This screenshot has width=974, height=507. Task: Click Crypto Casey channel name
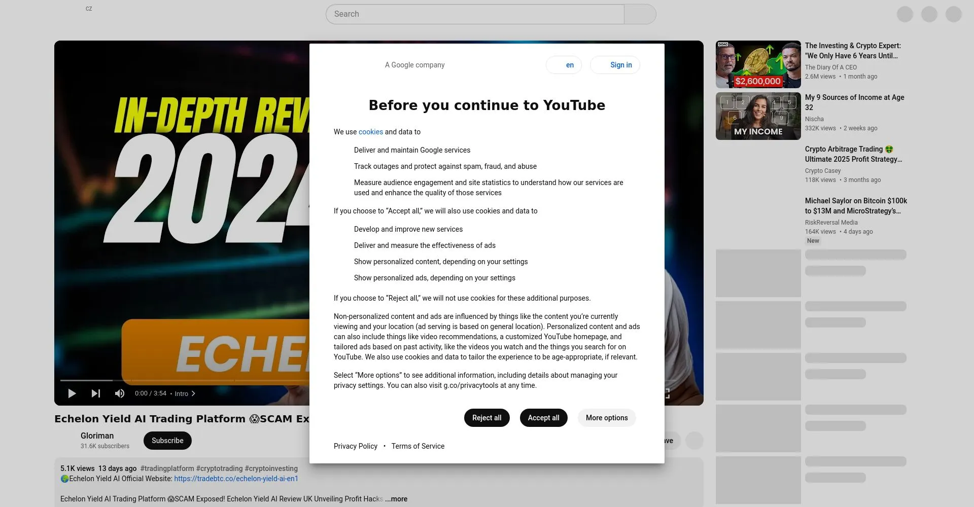[x=823, y=171]
